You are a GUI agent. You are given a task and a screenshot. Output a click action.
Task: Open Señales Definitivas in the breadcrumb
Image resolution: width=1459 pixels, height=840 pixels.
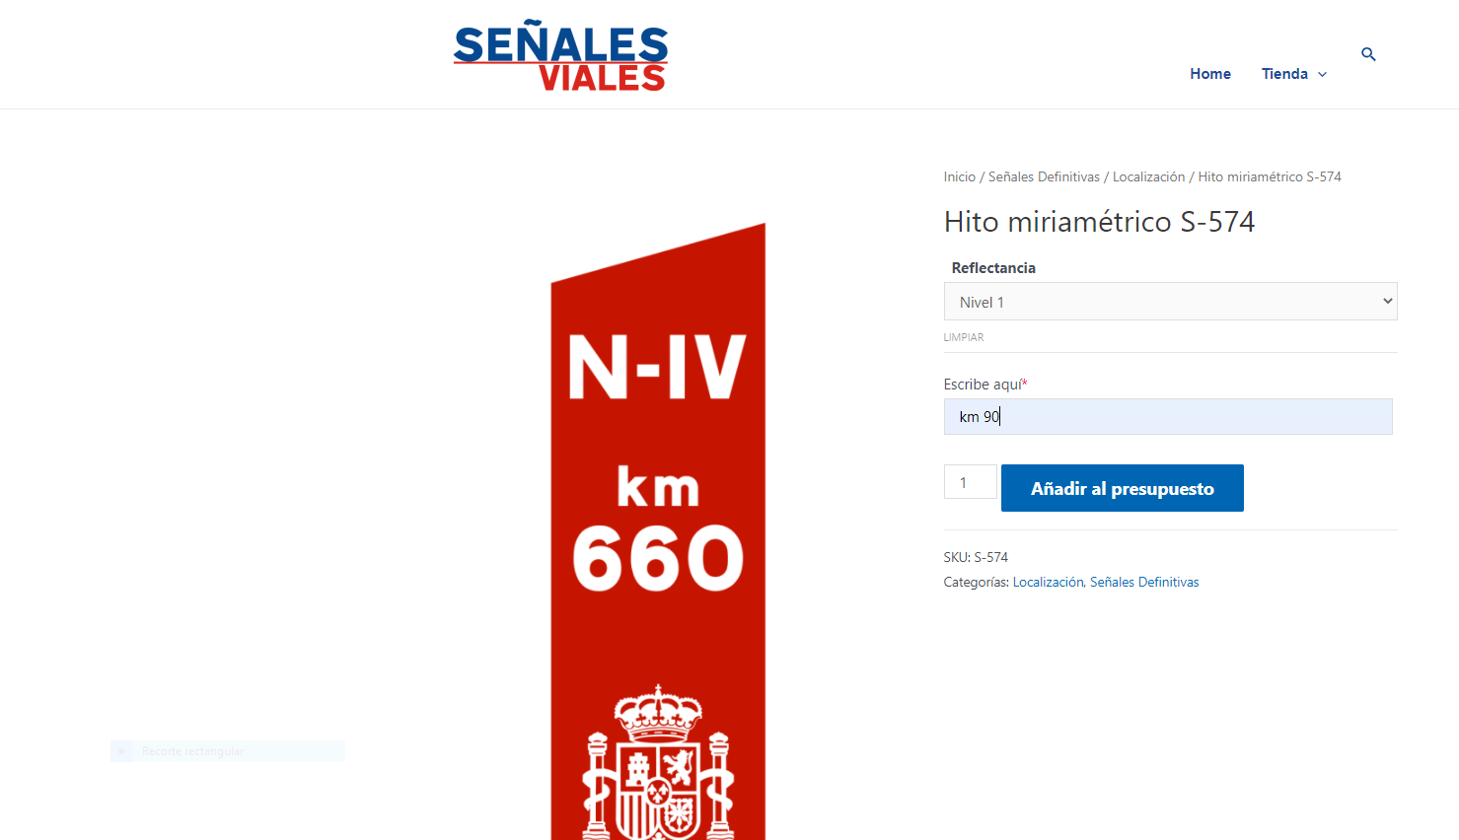(x=1044, y=177)
